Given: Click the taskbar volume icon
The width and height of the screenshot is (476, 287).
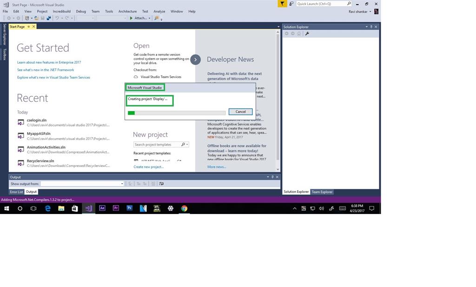Looking at the screenshot, I should pyautogui.click(x=322, y=208).
